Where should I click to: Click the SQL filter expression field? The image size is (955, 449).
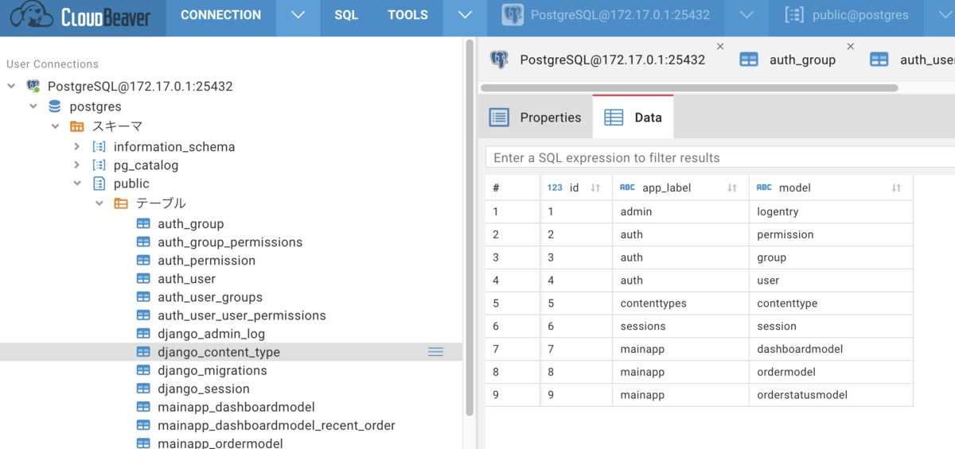point(720,157)
